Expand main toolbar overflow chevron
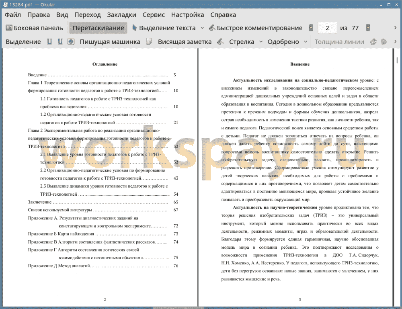This screenshot has height=309, width=402. pos(395,28)
